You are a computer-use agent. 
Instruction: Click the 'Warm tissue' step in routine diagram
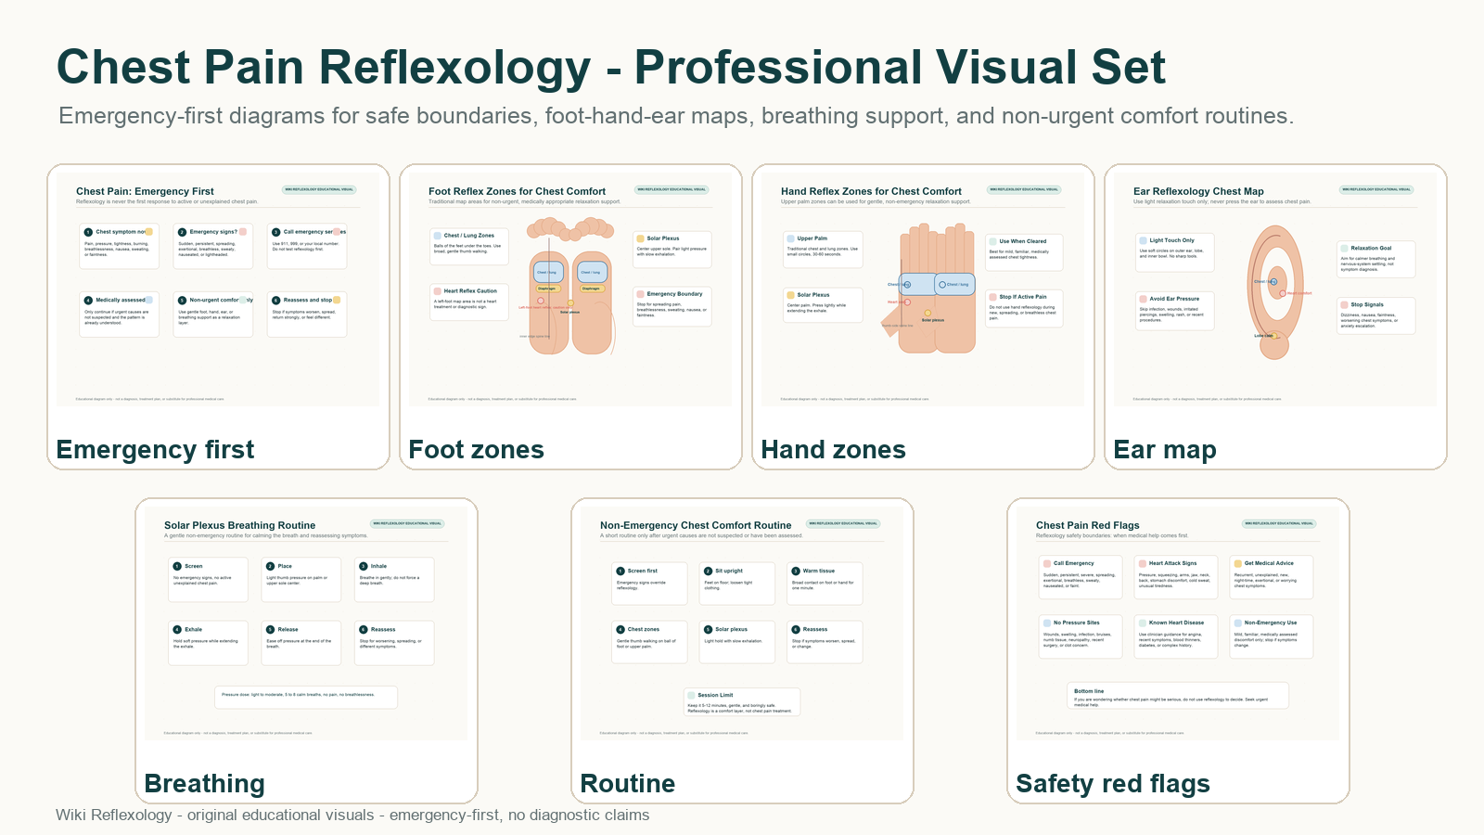pos(825,584)
